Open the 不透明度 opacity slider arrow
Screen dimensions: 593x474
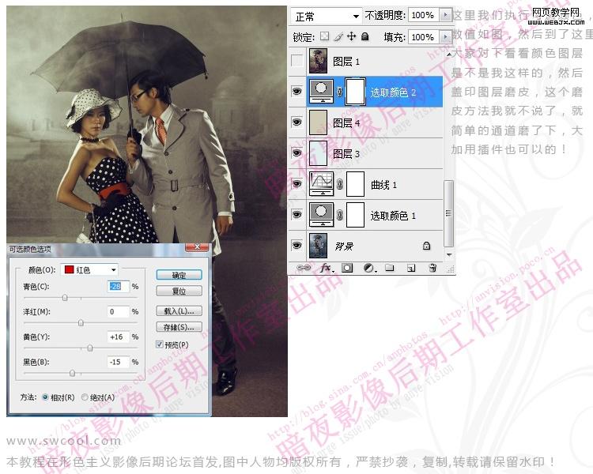tap(446, 15)
